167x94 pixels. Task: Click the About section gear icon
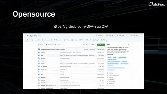pyautogui.click(x=129, y=45)
